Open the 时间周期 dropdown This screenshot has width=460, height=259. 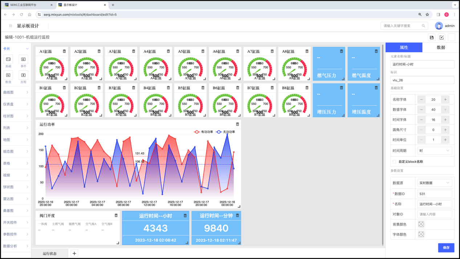(x=434, y=151)
